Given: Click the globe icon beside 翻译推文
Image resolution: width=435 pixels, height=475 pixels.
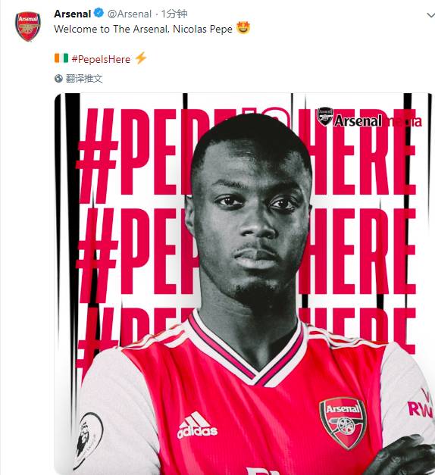Looking at the screenshot, I should tap(58, 79).
